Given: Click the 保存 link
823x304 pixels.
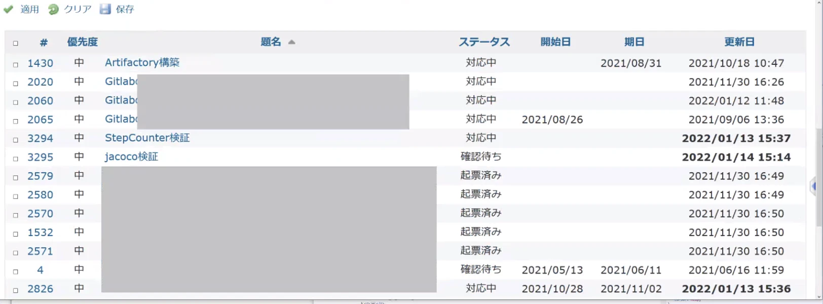Looking at the screenshot, I should [125, 9].
